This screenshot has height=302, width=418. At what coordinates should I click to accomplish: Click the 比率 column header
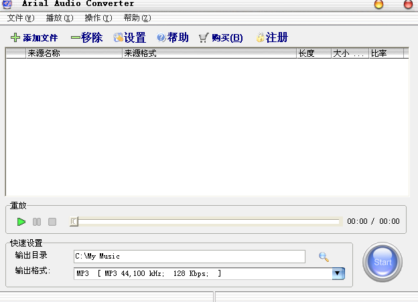387,53
